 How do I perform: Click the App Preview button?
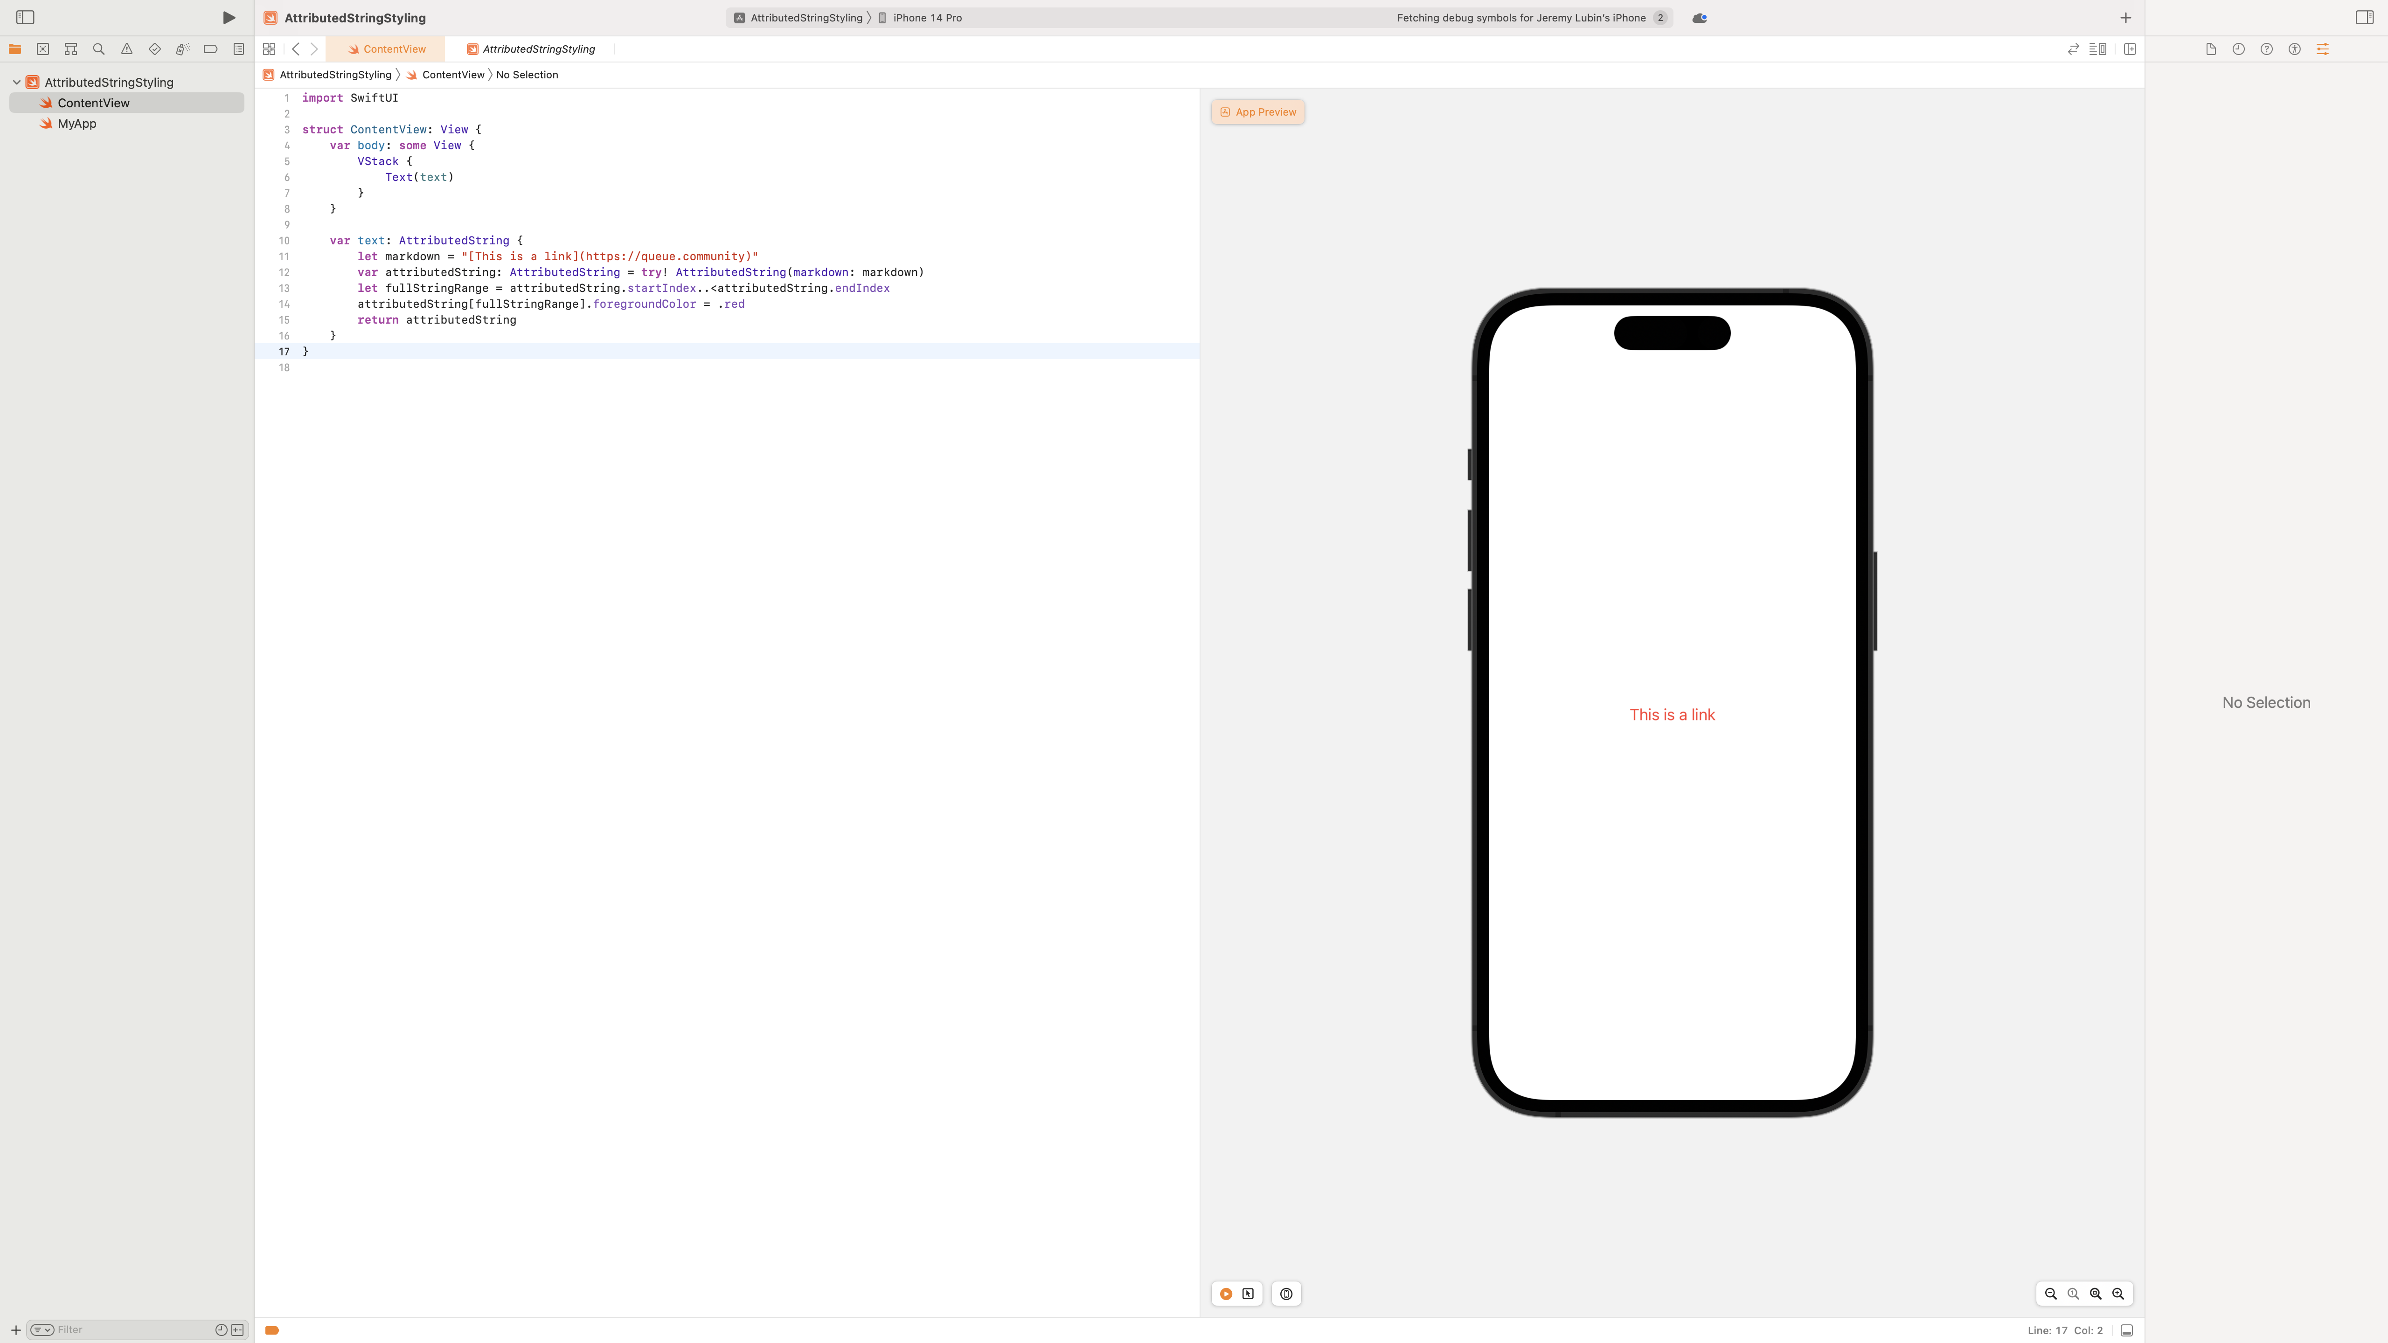tap(1258, 112)
